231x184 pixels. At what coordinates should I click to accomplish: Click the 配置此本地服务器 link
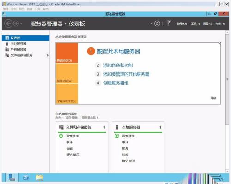tap(118, 52)
